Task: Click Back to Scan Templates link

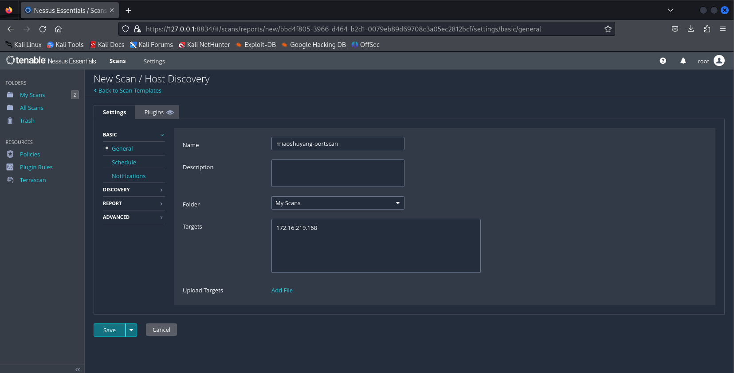Action: tap(128, 90)
